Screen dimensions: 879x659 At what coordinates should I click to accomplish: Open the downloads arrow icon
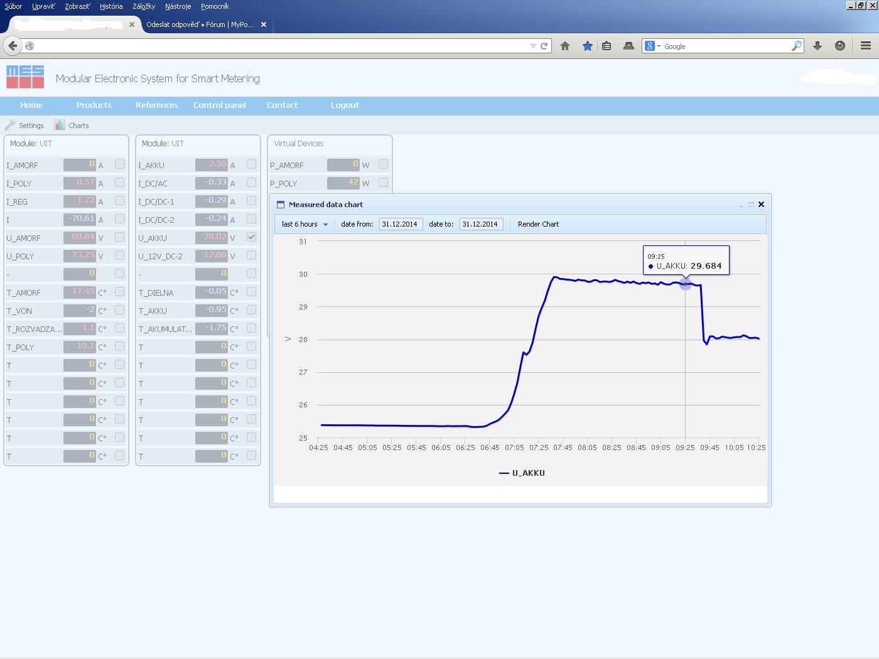817,46
